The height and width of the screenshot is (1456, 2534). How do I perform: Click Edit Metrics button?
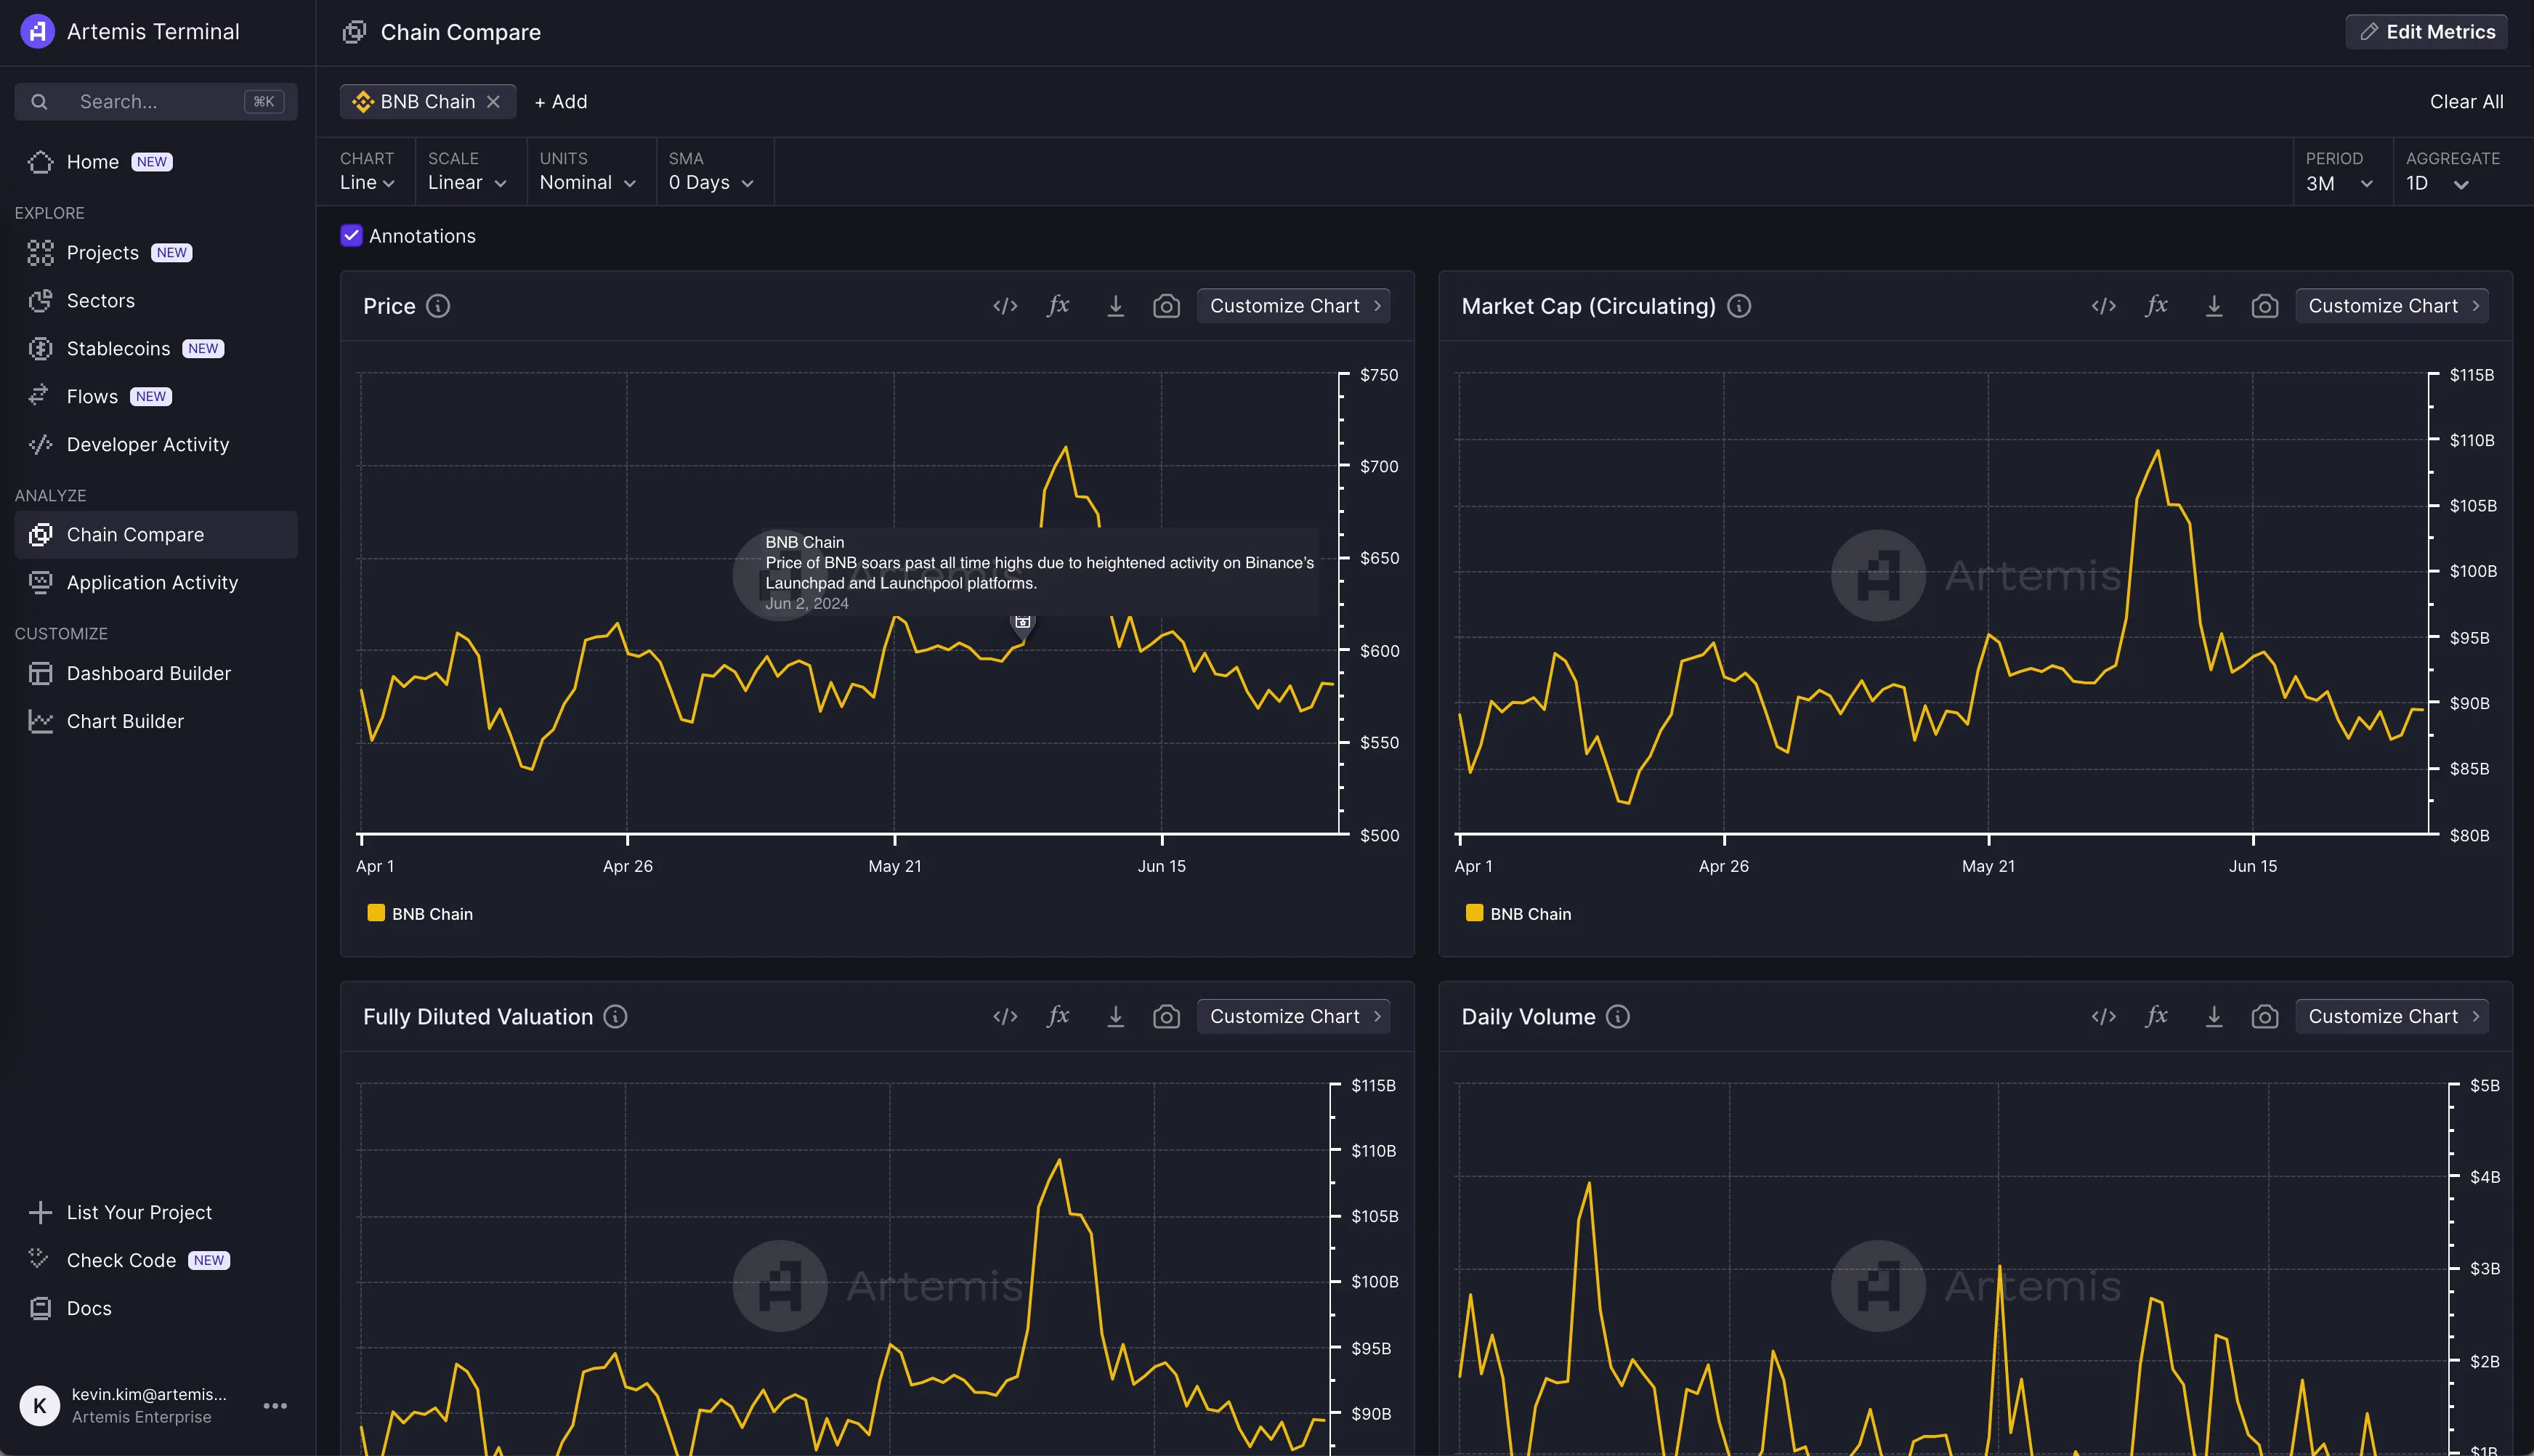(x=2427, y=32)
